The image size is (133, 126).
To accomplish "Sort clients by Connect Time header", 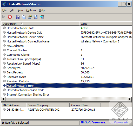I will click(x=85, y=105).
